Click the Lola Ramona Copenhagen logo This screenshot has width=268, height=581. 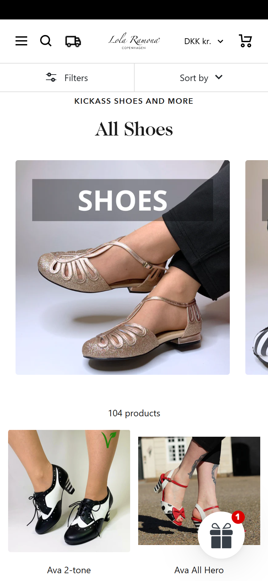pos(134,41)
